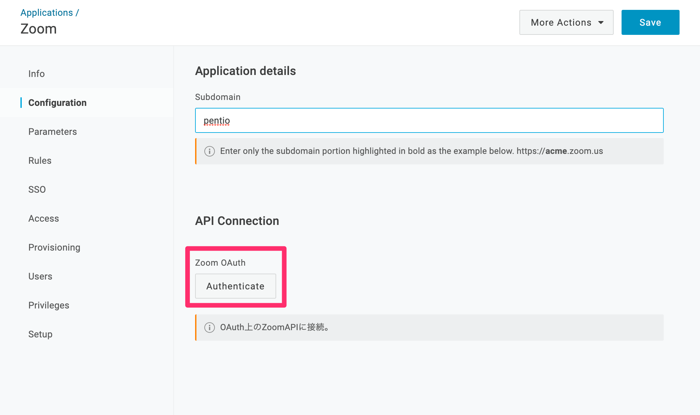700x415 pixels.
Task: Click the Zoom page title
Action: pos(39,29)
